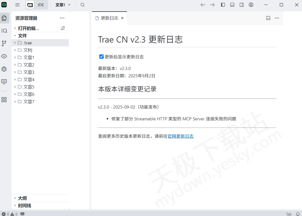Select the 更新日志 tab

[x=109, y=18]
